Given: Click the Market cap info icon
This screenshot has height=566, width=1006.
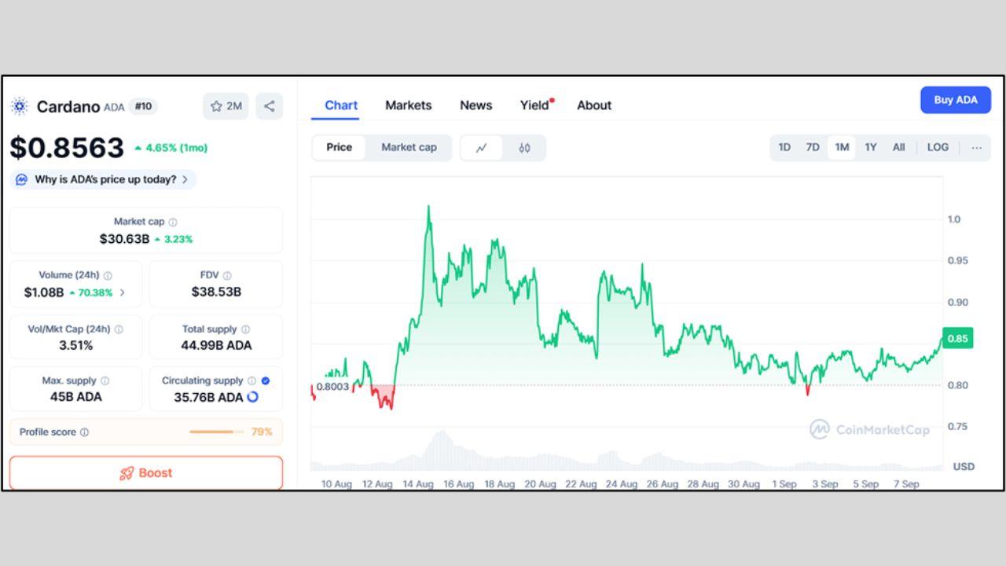Looking at the screenshot, I should pyautogui.click(x=173, y=222).
